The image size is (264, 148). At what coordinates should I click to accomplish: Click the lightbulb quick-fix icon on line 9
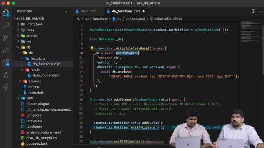coord(92,49)
